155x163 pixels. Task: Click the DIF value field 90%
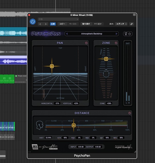[107, 138]
